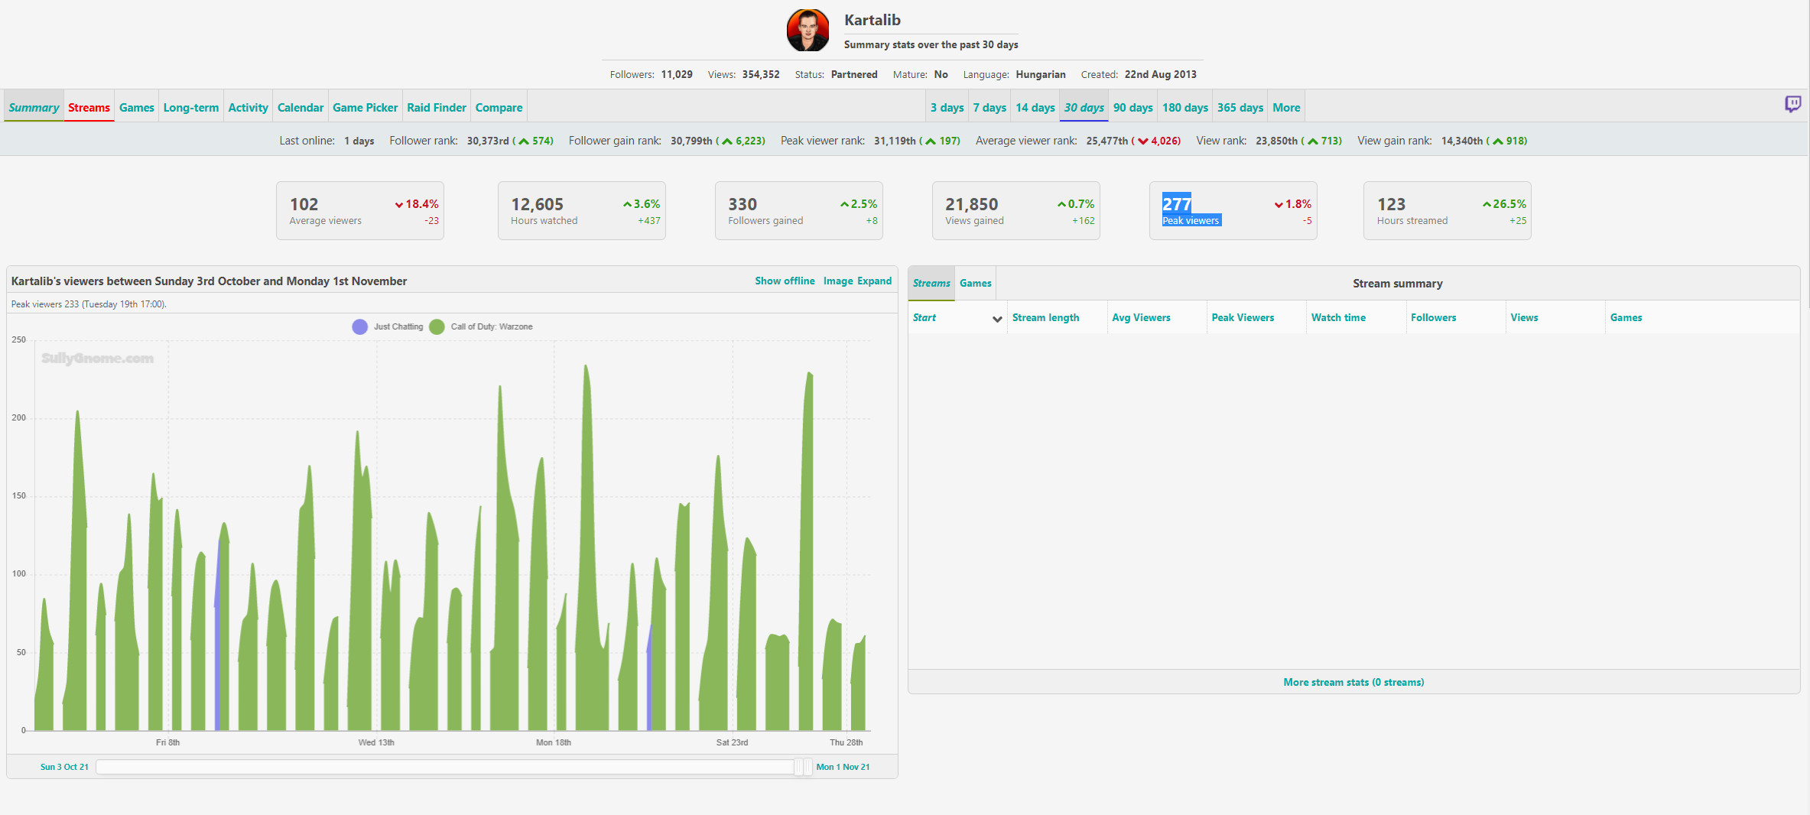Click the Twitch logo icon at far right
This screenshot has width=1810, height=815.
(1792, 104)
